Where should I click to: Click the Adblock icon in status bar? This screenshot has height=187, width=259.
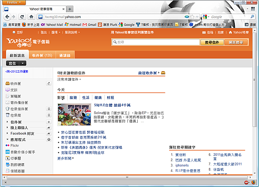point(246,182)
